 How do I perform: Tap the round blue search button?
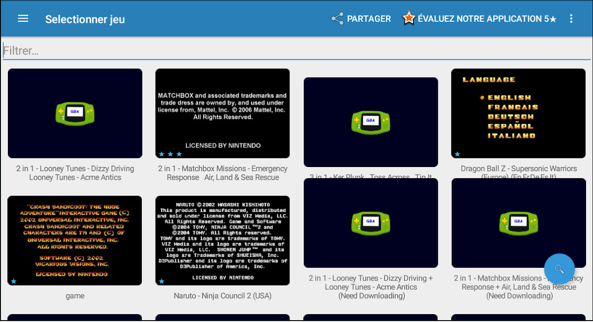click(x=559, y=269)
